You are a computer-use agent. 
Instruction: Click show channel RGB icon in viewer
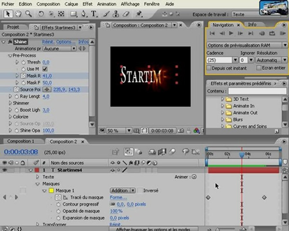coord(197,131)
